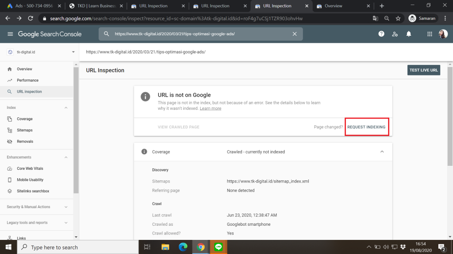Image resolution: width=453 pixels, height=254 pixels.
Task: Expand Security & Manual Actions section
Action: coord(66,207)
